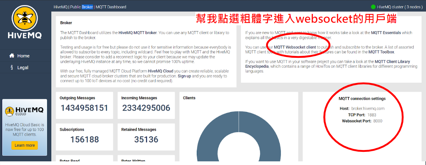Click the HiveMQ Cloud banner logo
The image size is (426, 165).
click(x=24, y=111)
